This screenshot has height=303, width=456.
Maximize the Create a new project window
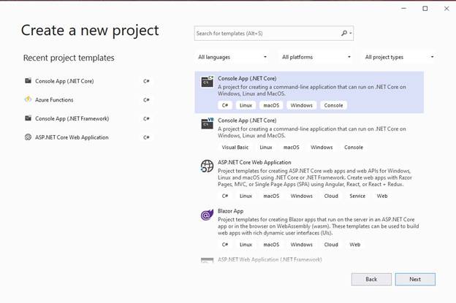(x=425, y=9)
